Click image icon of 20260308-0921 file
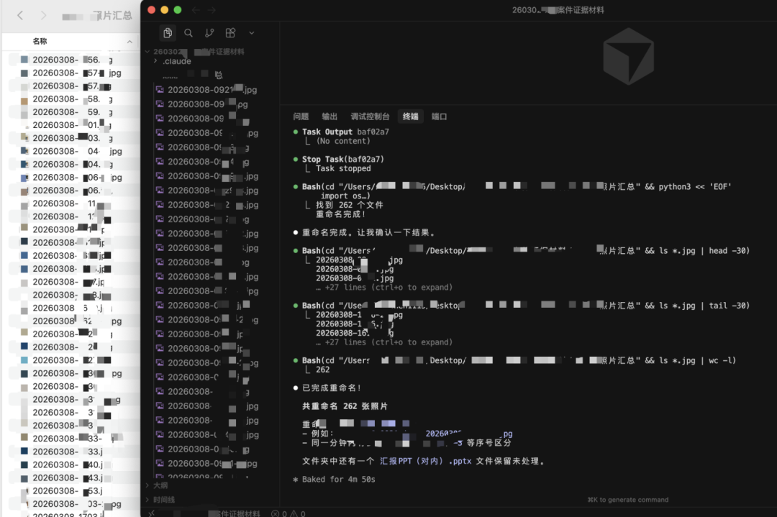 160,90
